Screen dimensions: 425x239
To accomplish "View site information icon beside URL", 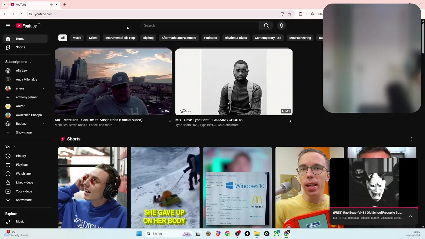I will pyautogui.click(x=30, y=14).
